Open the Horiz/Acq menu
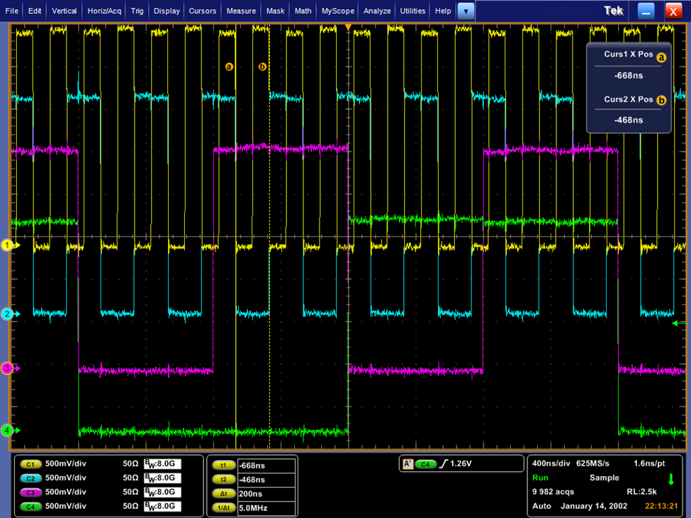The height and width of the screenshot is (518, 691). (x=104, y=11)
